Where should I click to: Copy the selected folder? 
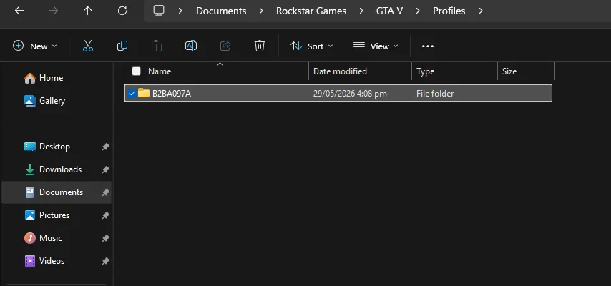122,46
